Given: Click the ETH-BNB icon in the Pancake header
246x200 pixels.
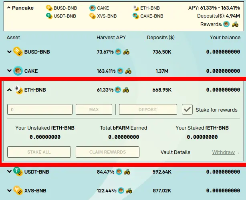Looking at the screenshot, I should coord(136,8).
